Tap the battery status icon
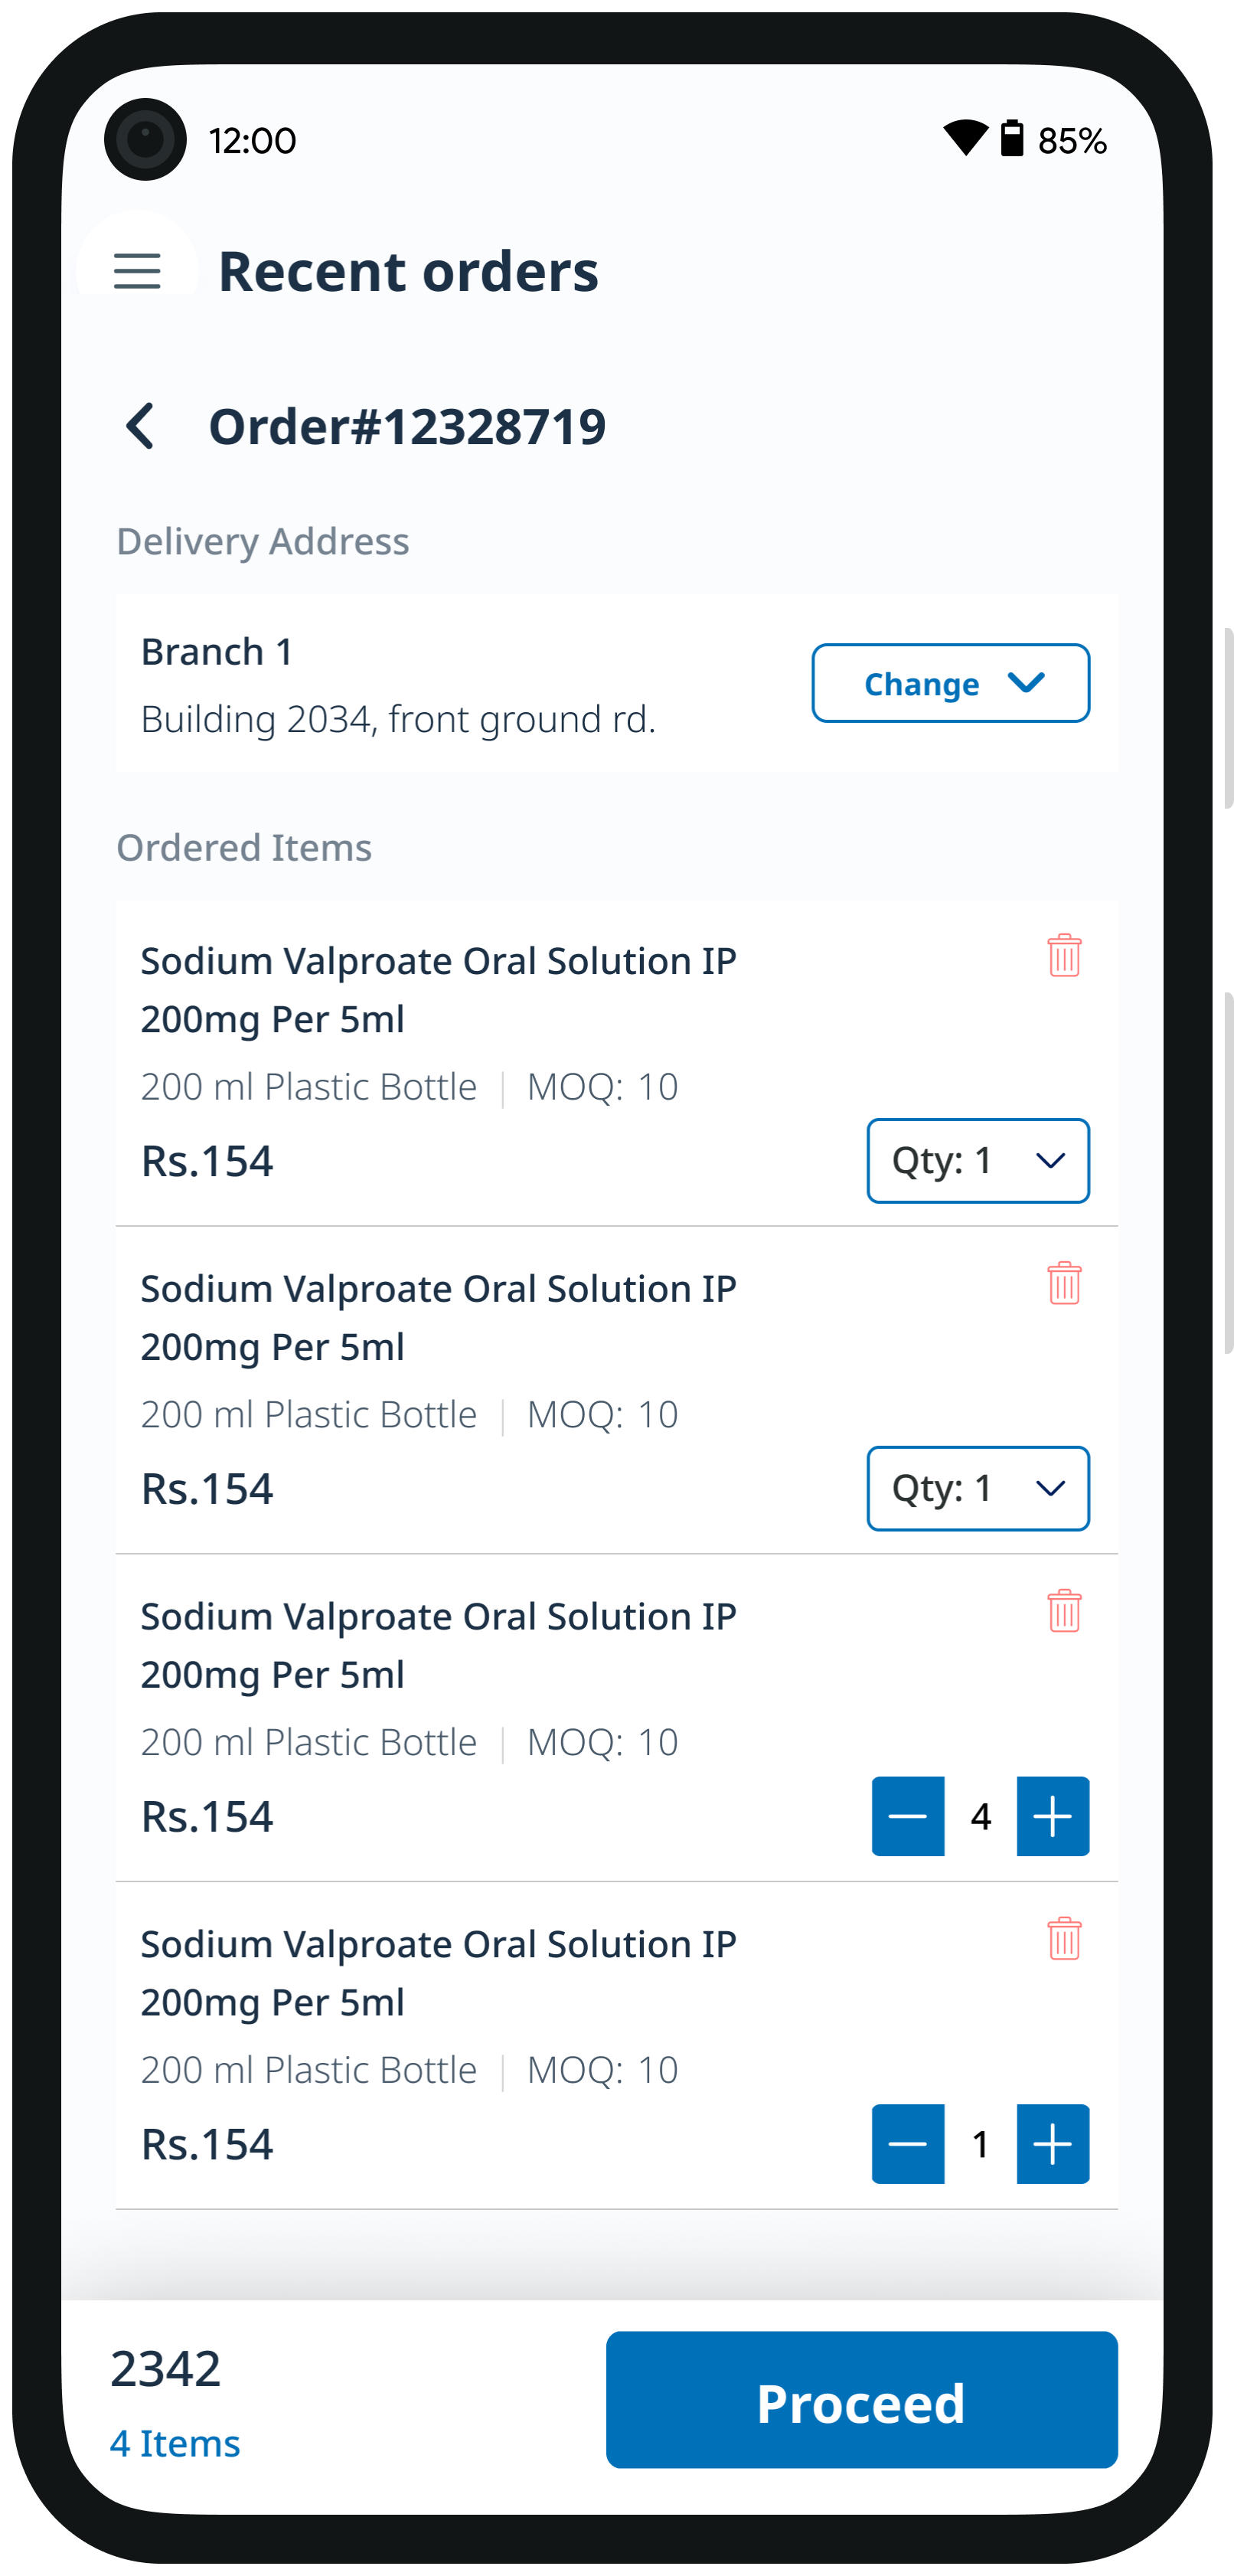Viewport: 1234px width, 2576px height. coord(1012,138)
